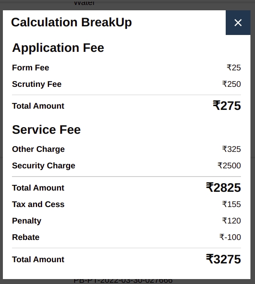Click the ₹275 application total amount
255x284 pixels.
(x=227, y=106)
